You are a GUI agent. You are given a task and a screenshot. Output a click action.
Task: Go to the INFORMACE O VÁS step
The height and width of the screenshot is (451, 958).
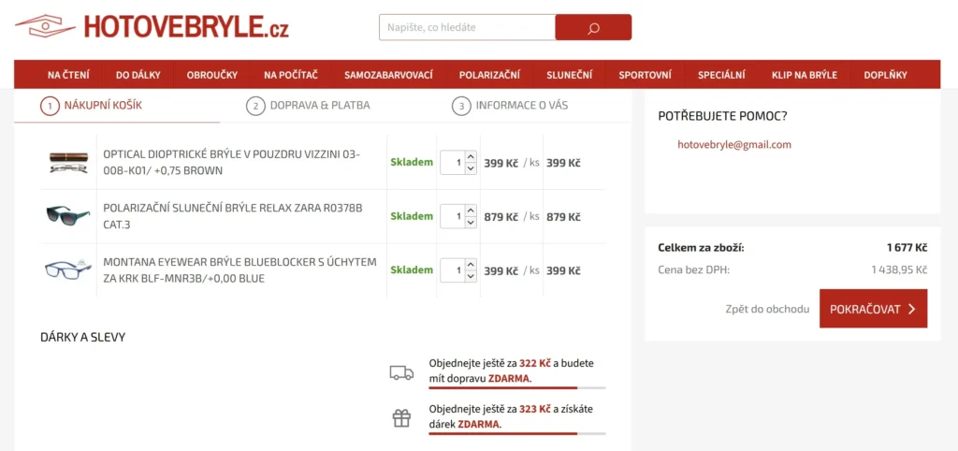pyautogui.click(x=510, y=106)
